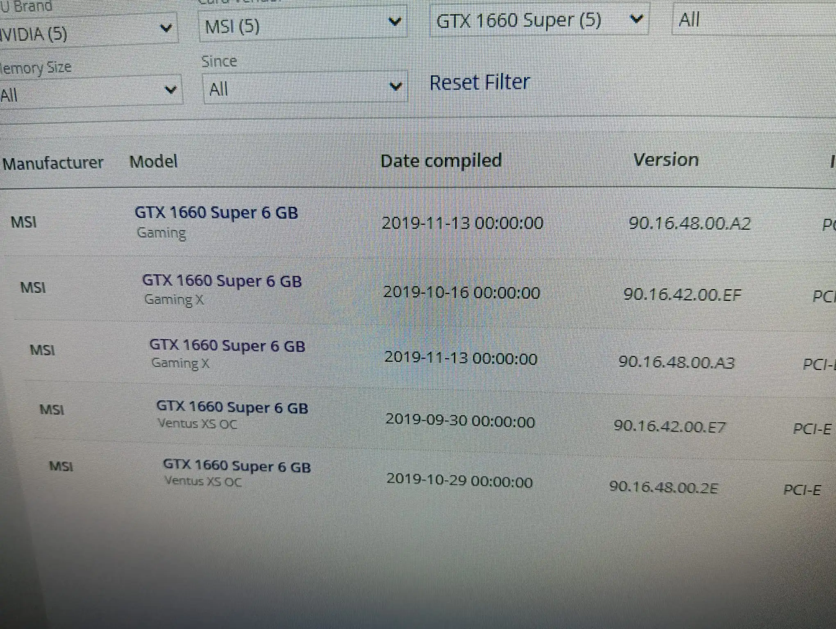The height and width of the screenshot is (629, 836).
Task: Click the Ventus XS OC subtitle dated 2019-09-30
Action: coord(198,423)
